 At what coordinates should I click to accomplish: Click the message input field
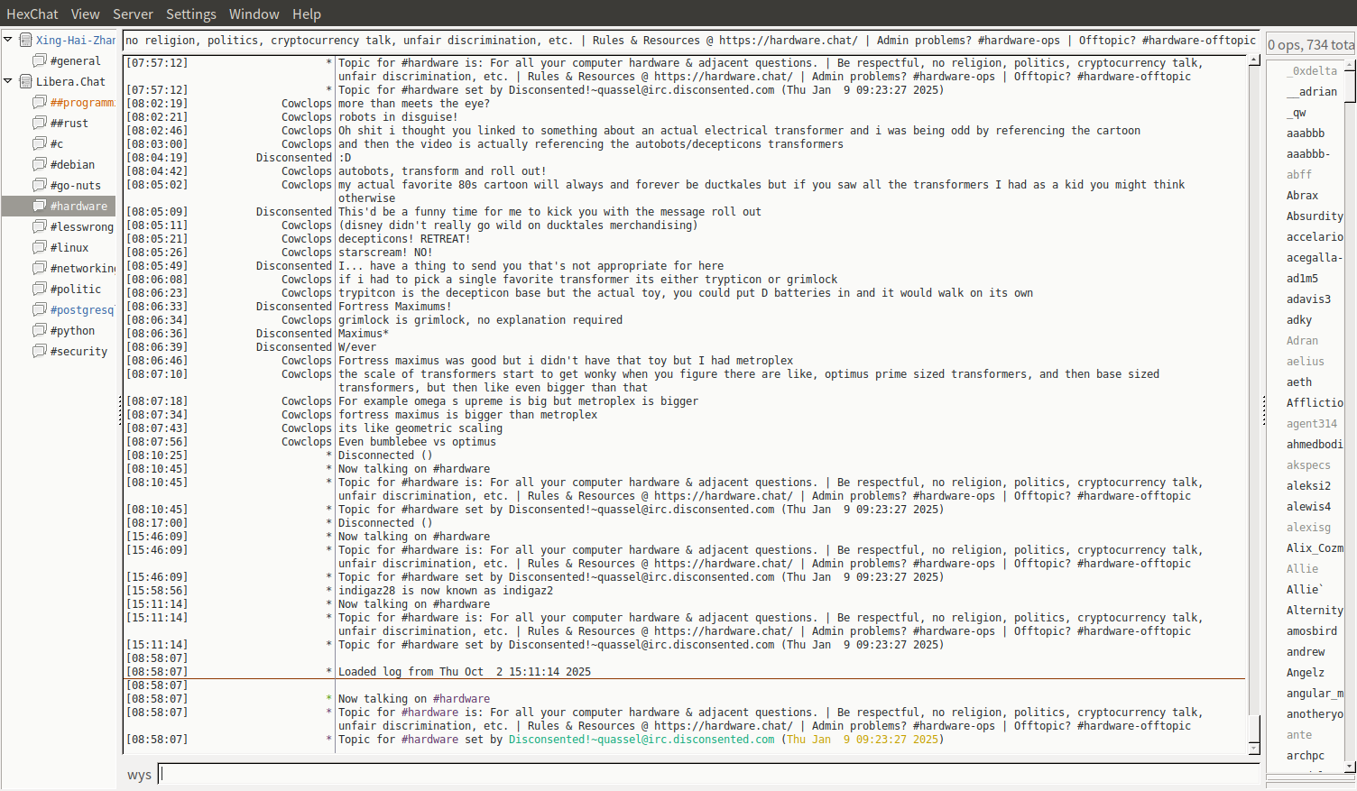pos(708,774)
